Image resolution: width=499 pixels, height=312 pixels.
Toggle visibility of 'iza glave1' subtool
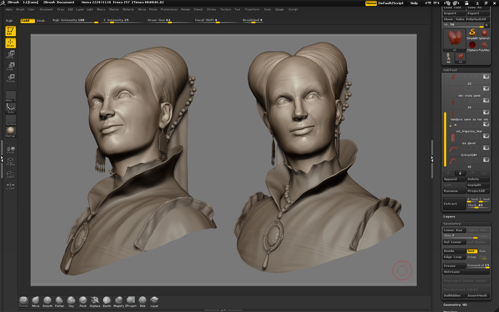tap(486, 136)
